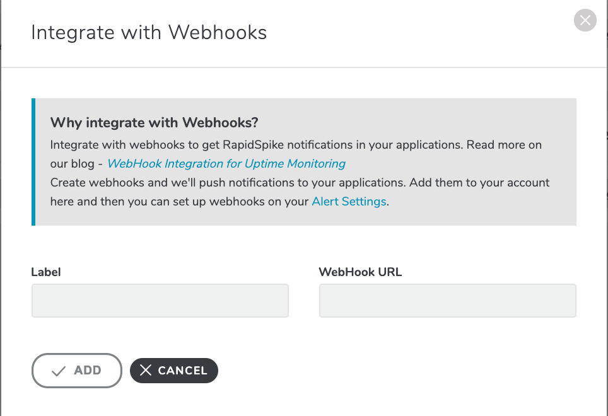Go to Alert Settings link
Viewport: 608px width, 416px height.
coord(349,202)
